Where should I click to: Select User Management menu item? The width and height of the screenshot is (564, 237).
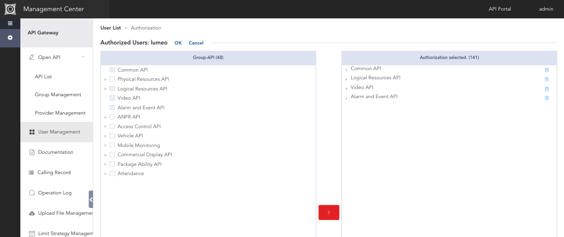pos(56,132)
